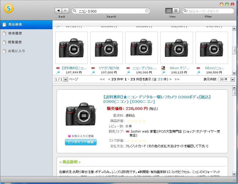
Task: Jump to the first results page
Action: (x=102, y=79)
